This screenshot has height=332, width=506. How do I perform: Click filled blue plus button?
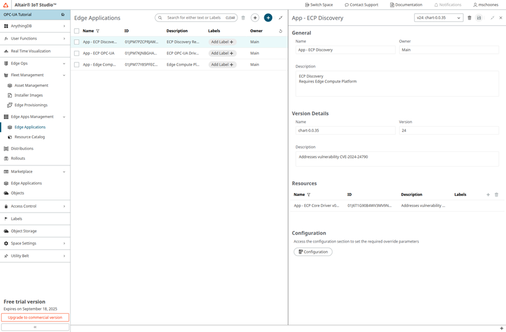[268, 18]
